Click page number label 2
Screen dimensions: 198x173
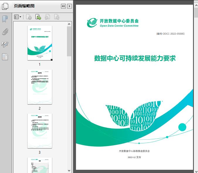[40, 108]
